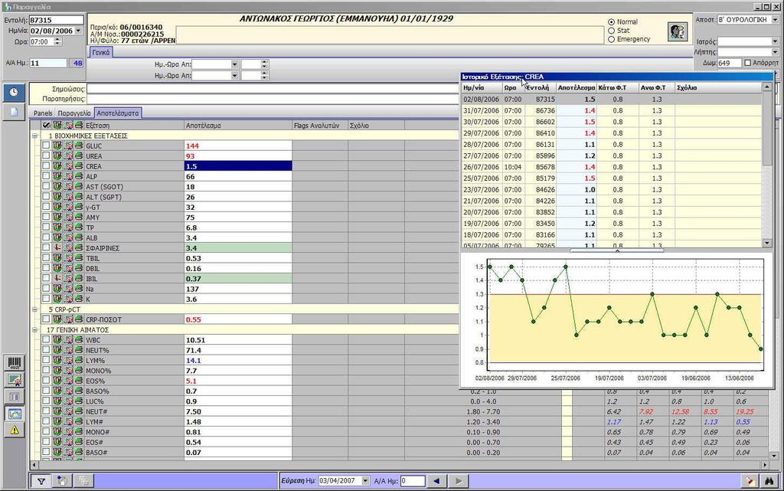The width and height of the screenshot is (784, 491).
Task: Toggle the Απόρρητ checkbox
Action: pos(747,63)
